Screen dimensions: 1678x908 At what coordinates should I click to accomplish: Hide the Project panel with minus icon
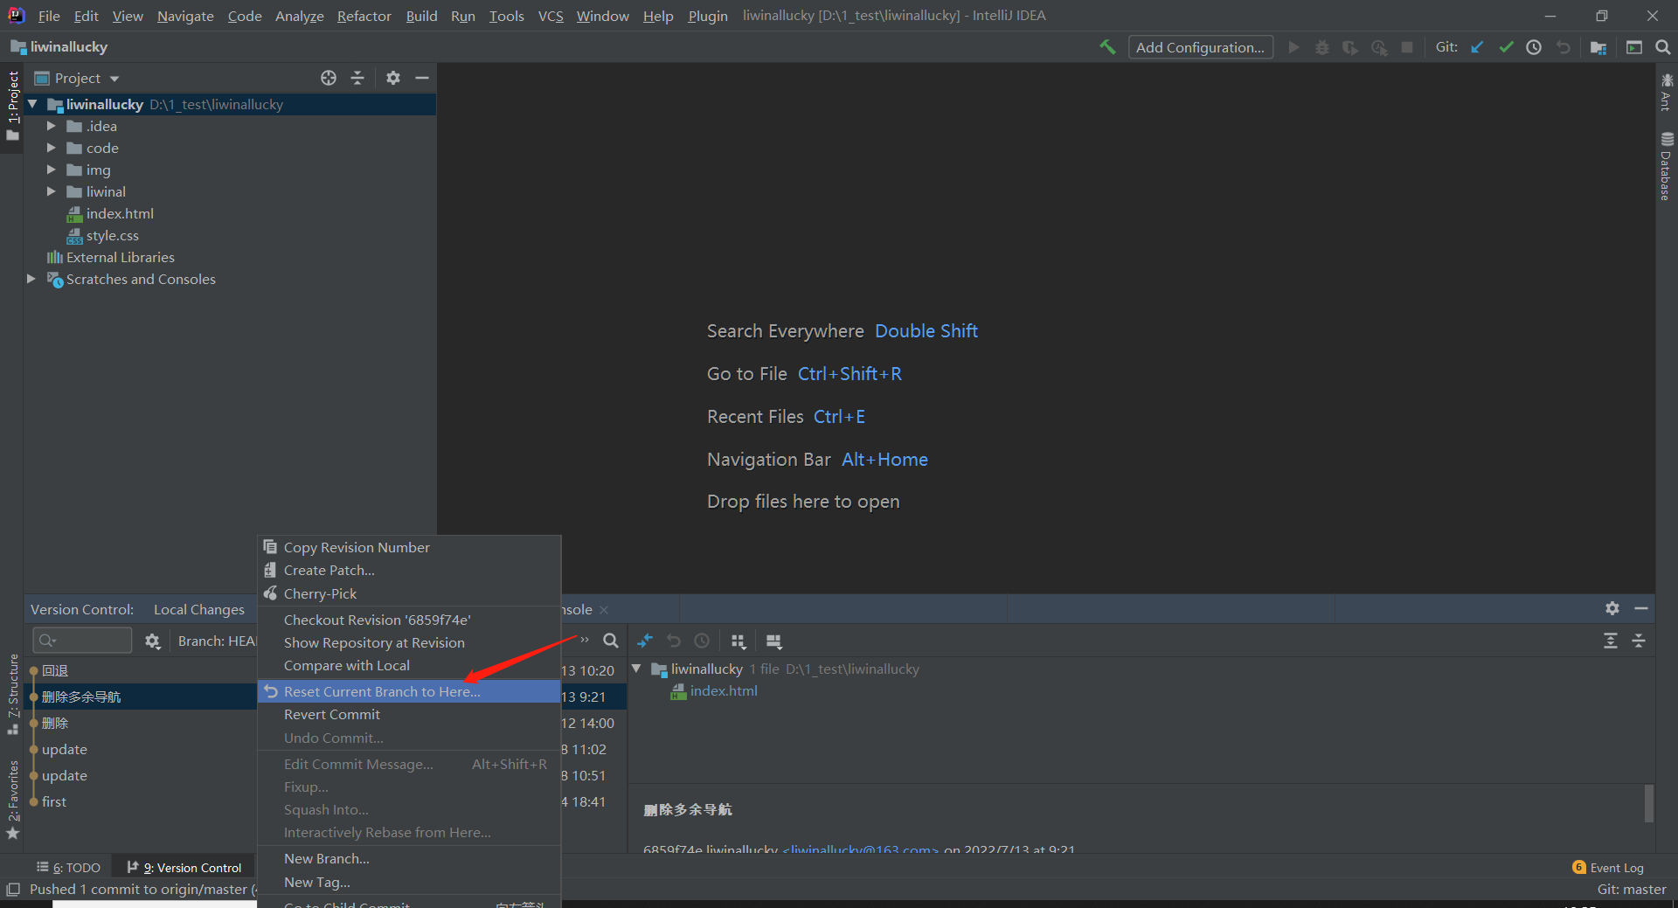[x=422, y=78]
